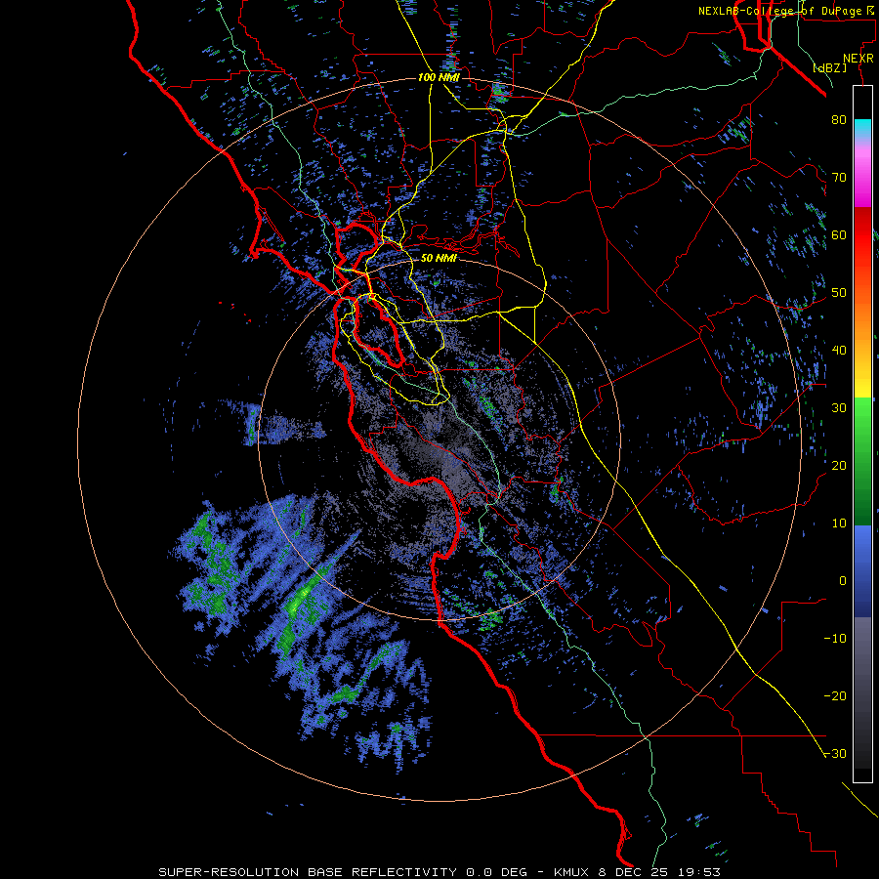This screenshot has height=879, width=879.
Task: Click the Super-Resolution Base Reflectivity caption
Action: (x=439, y=872)
